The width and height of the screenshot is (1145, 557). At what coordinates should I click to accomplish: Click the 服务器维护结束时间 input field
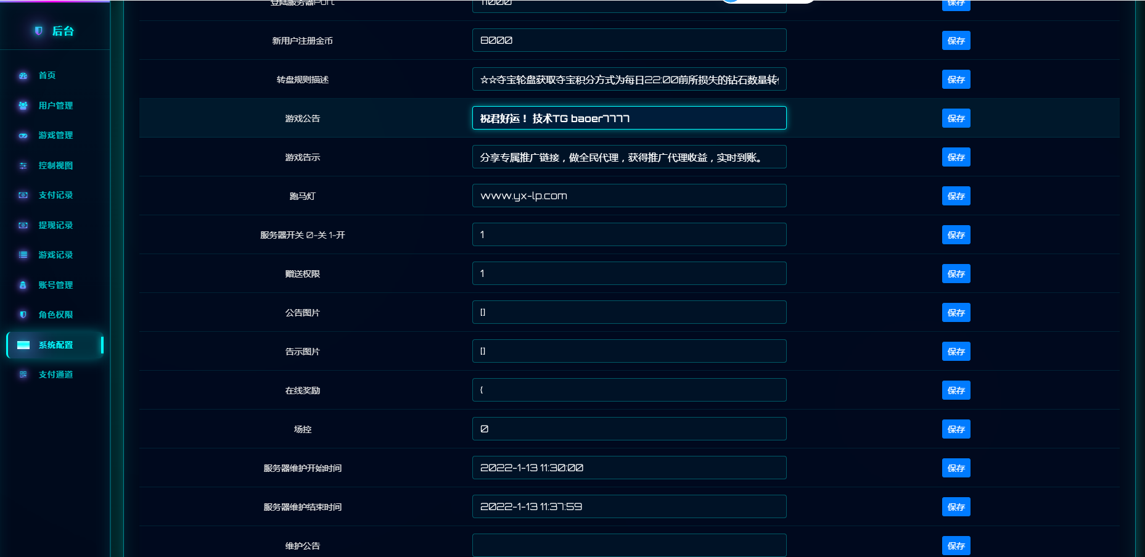[629, 506]
